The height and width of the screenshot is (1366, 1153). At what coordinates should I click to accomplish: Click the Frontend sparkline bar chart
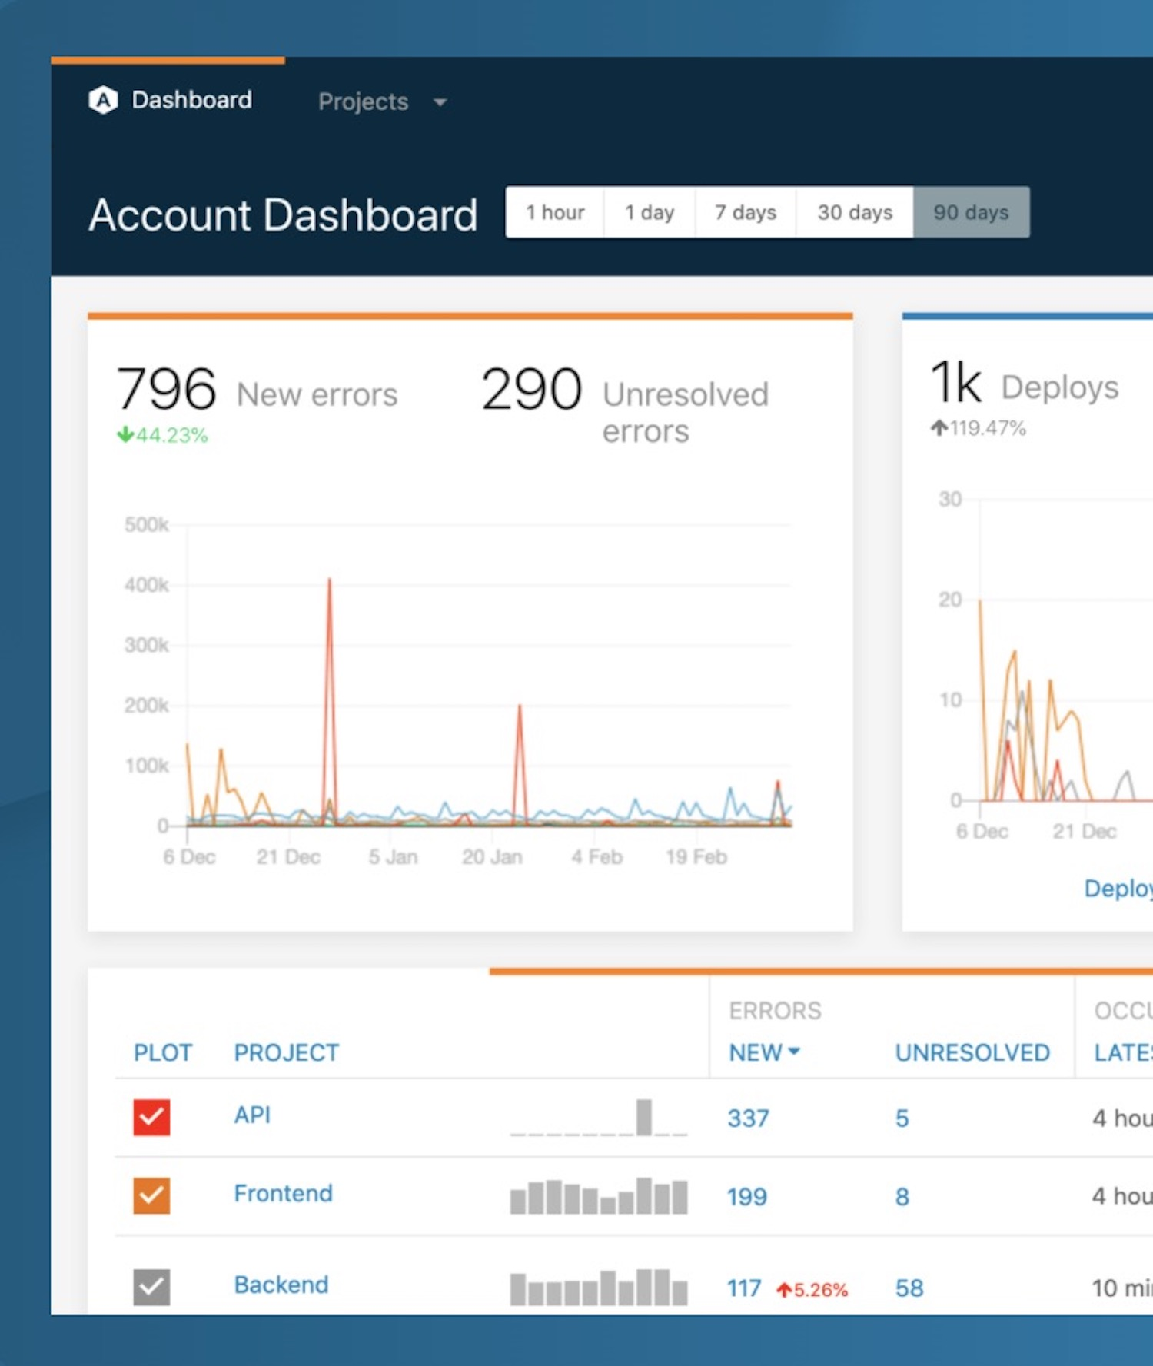[x=599, y=1196]
